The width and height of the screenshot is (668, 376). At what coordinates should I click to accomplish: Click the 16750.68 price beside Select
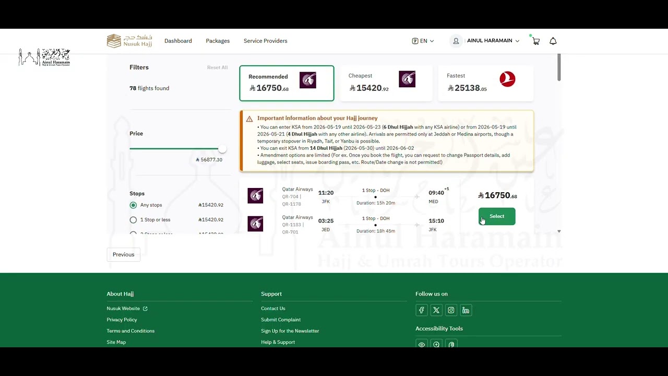(497, 195)
